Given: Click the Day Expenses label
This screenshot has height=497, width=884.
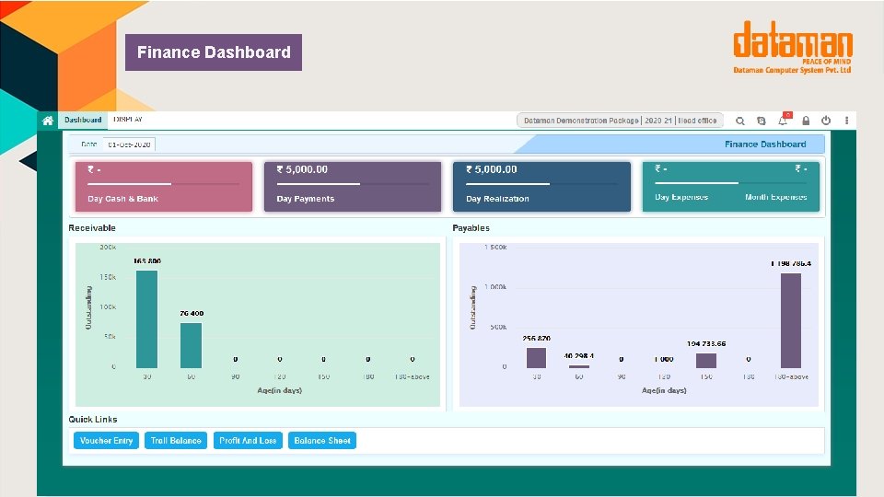Looking at the screenshot, I should [x=681, y=197].
